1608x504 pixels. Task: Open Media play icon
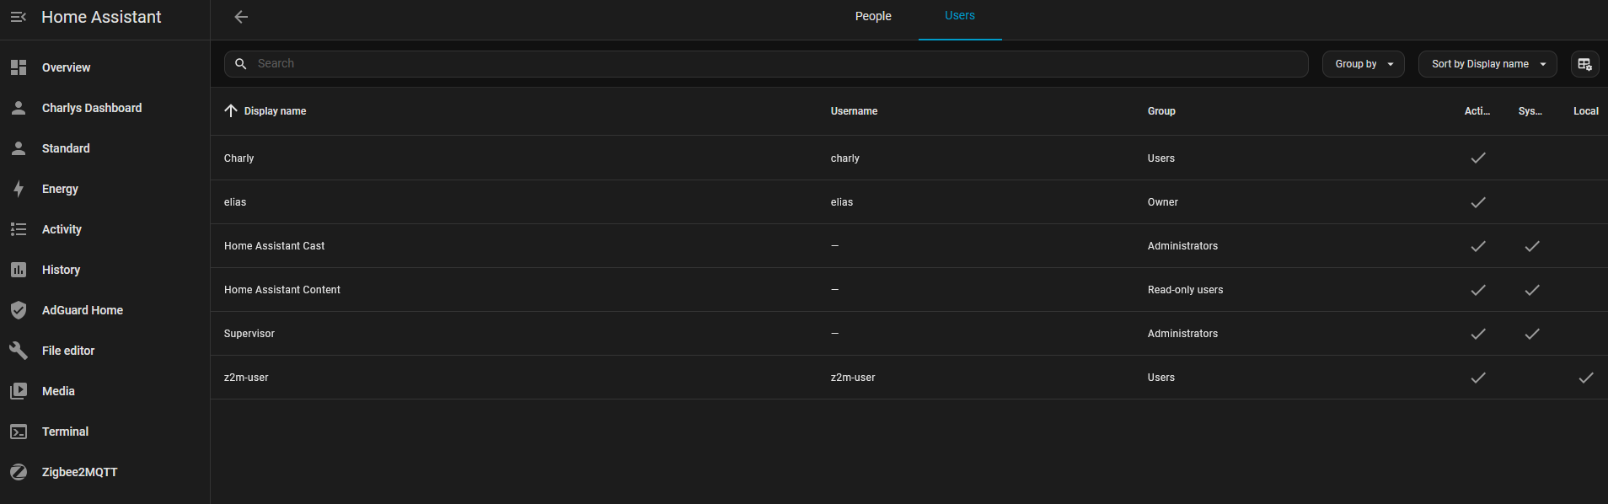coord(19,391)
